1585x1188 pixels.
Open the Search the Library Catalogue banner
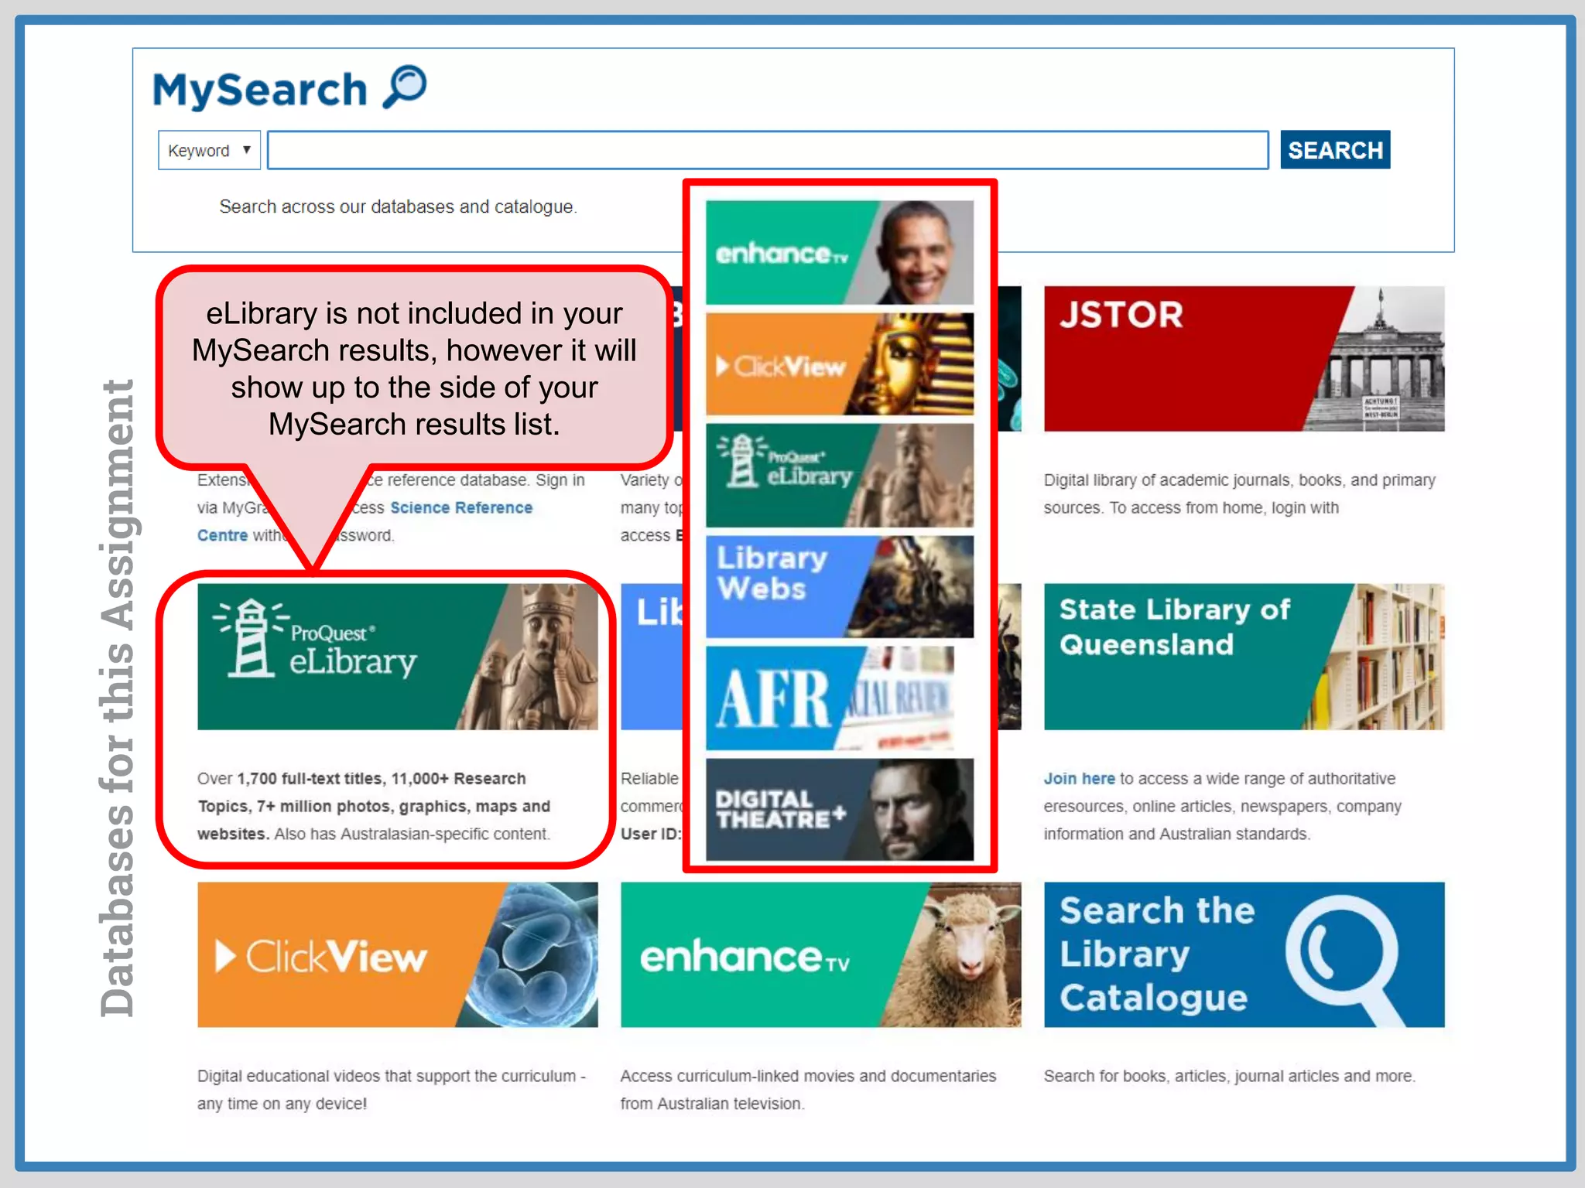tap(1244, 954)
